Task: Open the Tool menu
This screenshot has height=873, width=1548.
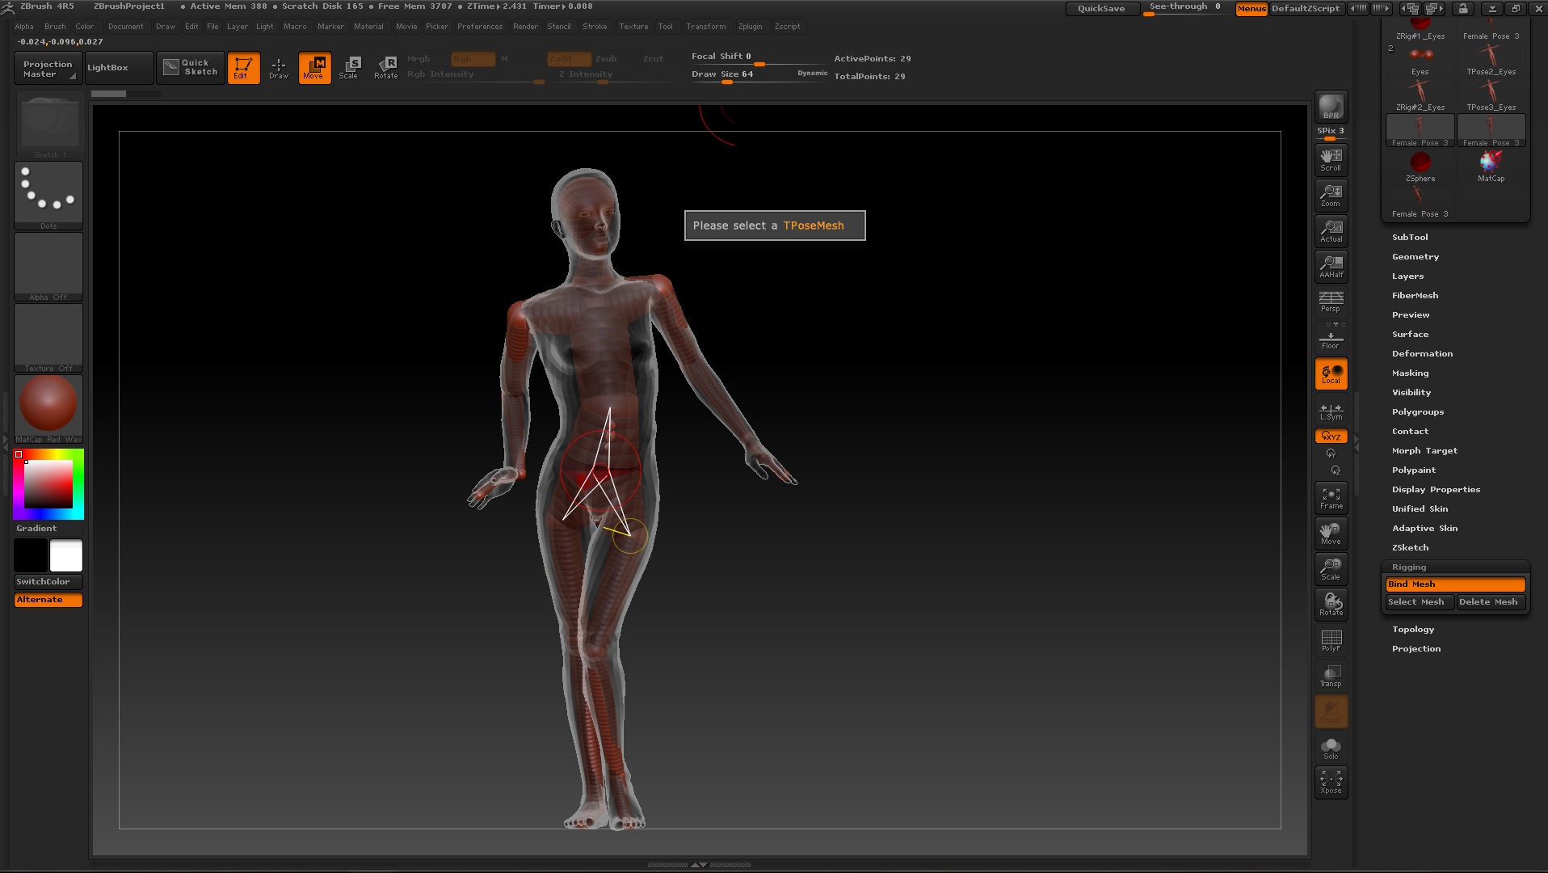Action: tap(665, 27)
